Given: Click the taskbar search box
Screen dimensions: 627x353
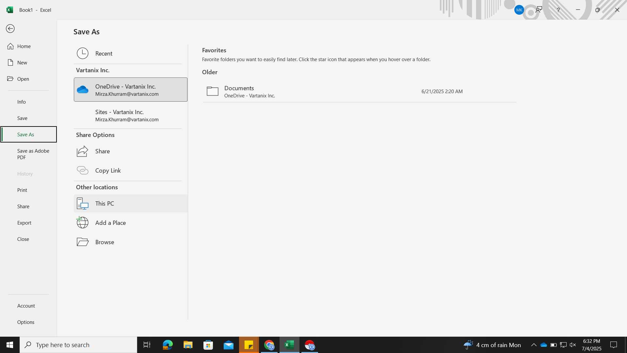Looking at the screenshot, I should [x=78, y=345].
